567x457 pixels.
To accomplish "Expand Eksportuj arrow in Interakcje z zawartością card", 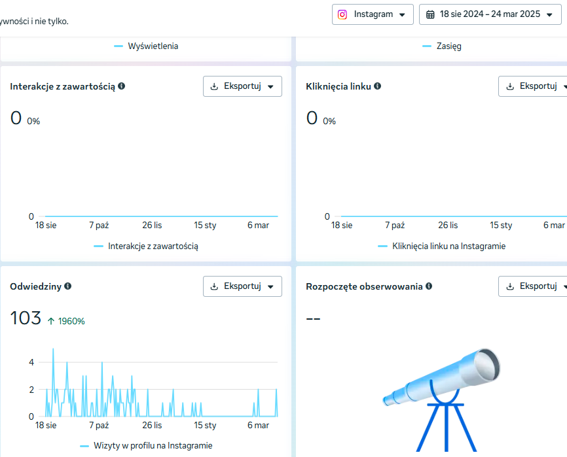I will point(270,87).
